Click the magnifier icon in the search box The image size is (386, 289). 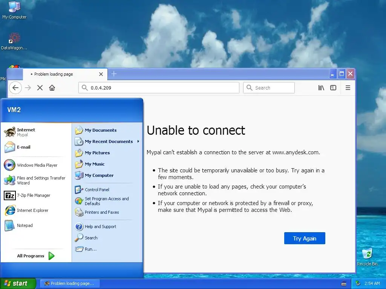[250, 88]
